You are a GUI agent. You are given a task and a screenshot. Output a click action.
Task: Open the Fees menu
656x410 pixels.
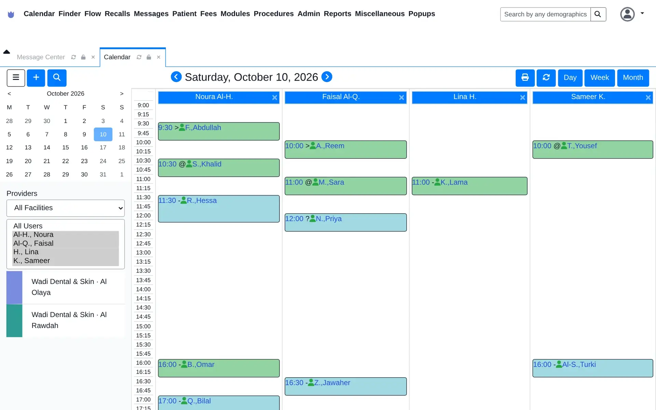point(208,14)
